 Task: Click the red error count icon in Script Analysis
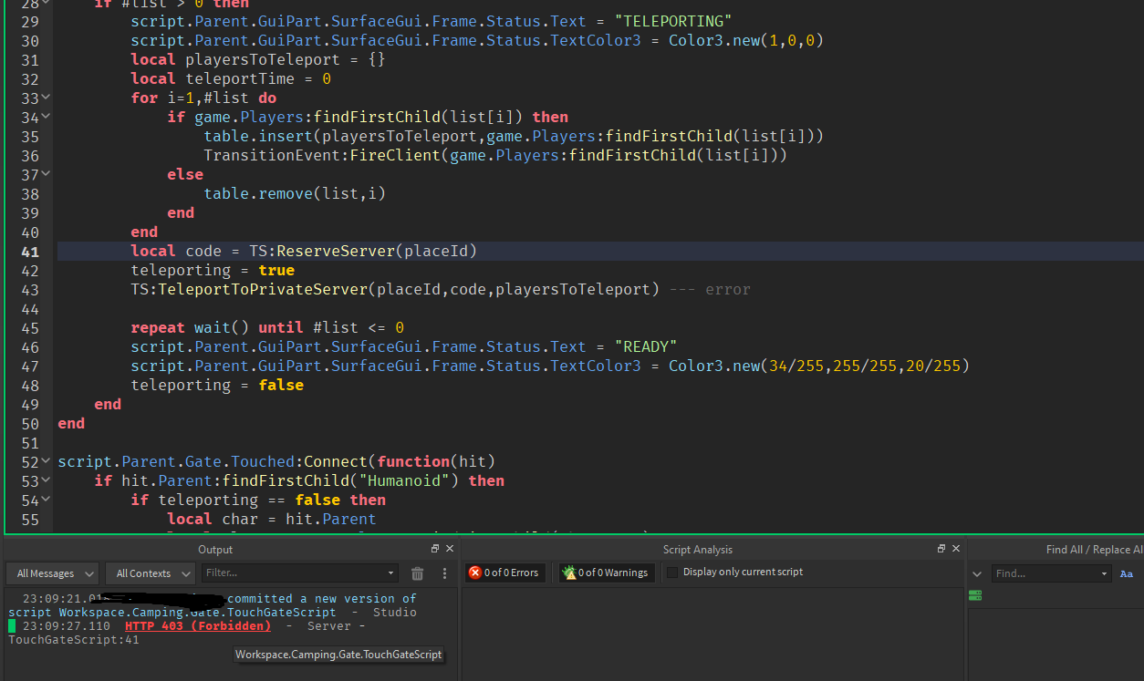pos(474,573)
